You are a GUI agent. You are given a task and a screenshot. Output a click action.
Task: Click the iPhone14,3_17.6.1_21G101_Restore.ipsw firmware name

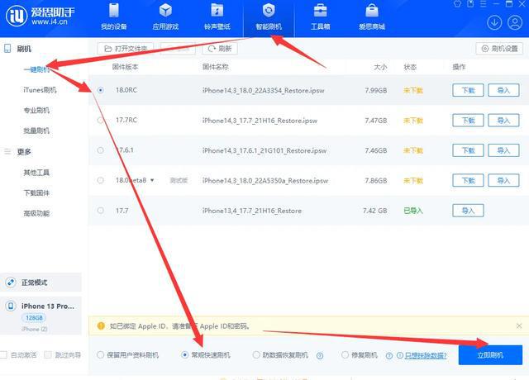point(264,150)
